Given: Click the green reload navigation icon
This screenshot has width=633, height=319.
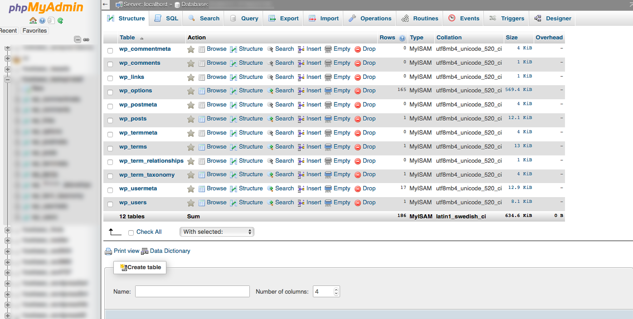Looking at the screenshot, I should click(x=60, y=20).
